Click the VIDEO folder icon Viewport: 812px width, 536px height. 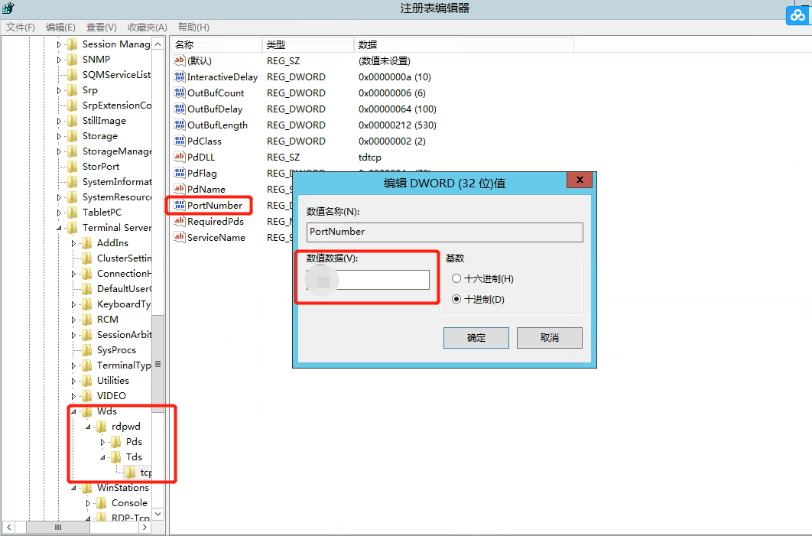[x=87, y=395]
